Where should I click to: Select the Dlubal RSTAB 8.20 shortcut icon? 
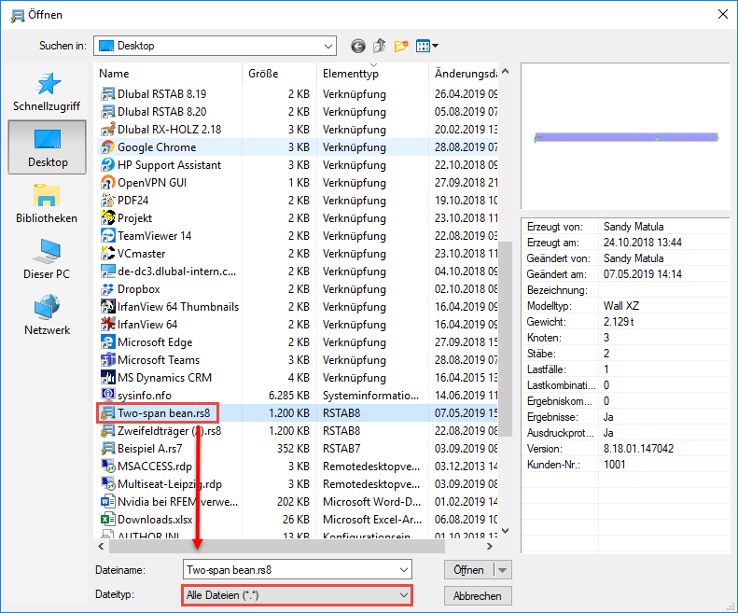[x=108, y=112]
